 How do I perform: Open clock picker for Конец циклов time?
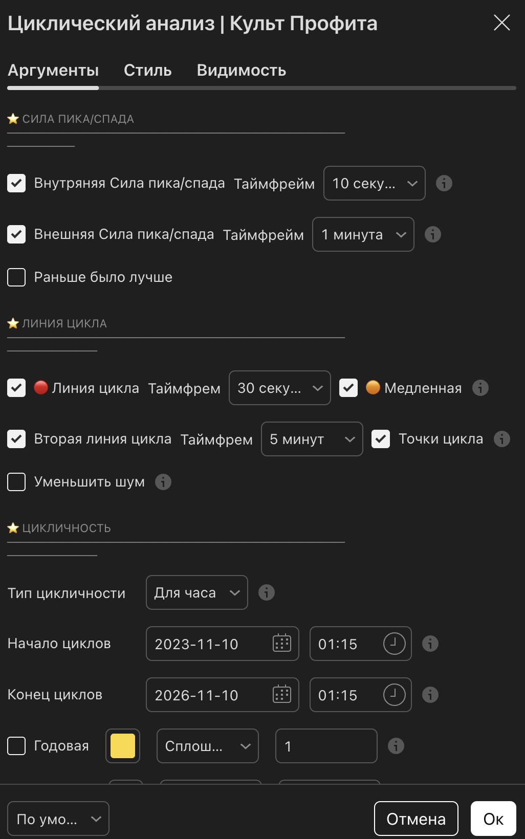click(394, 695)
